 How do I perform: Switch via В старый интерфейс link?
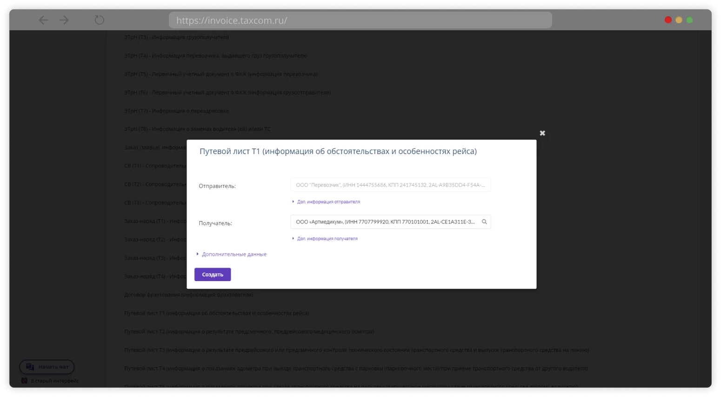(x=54, y=381)
